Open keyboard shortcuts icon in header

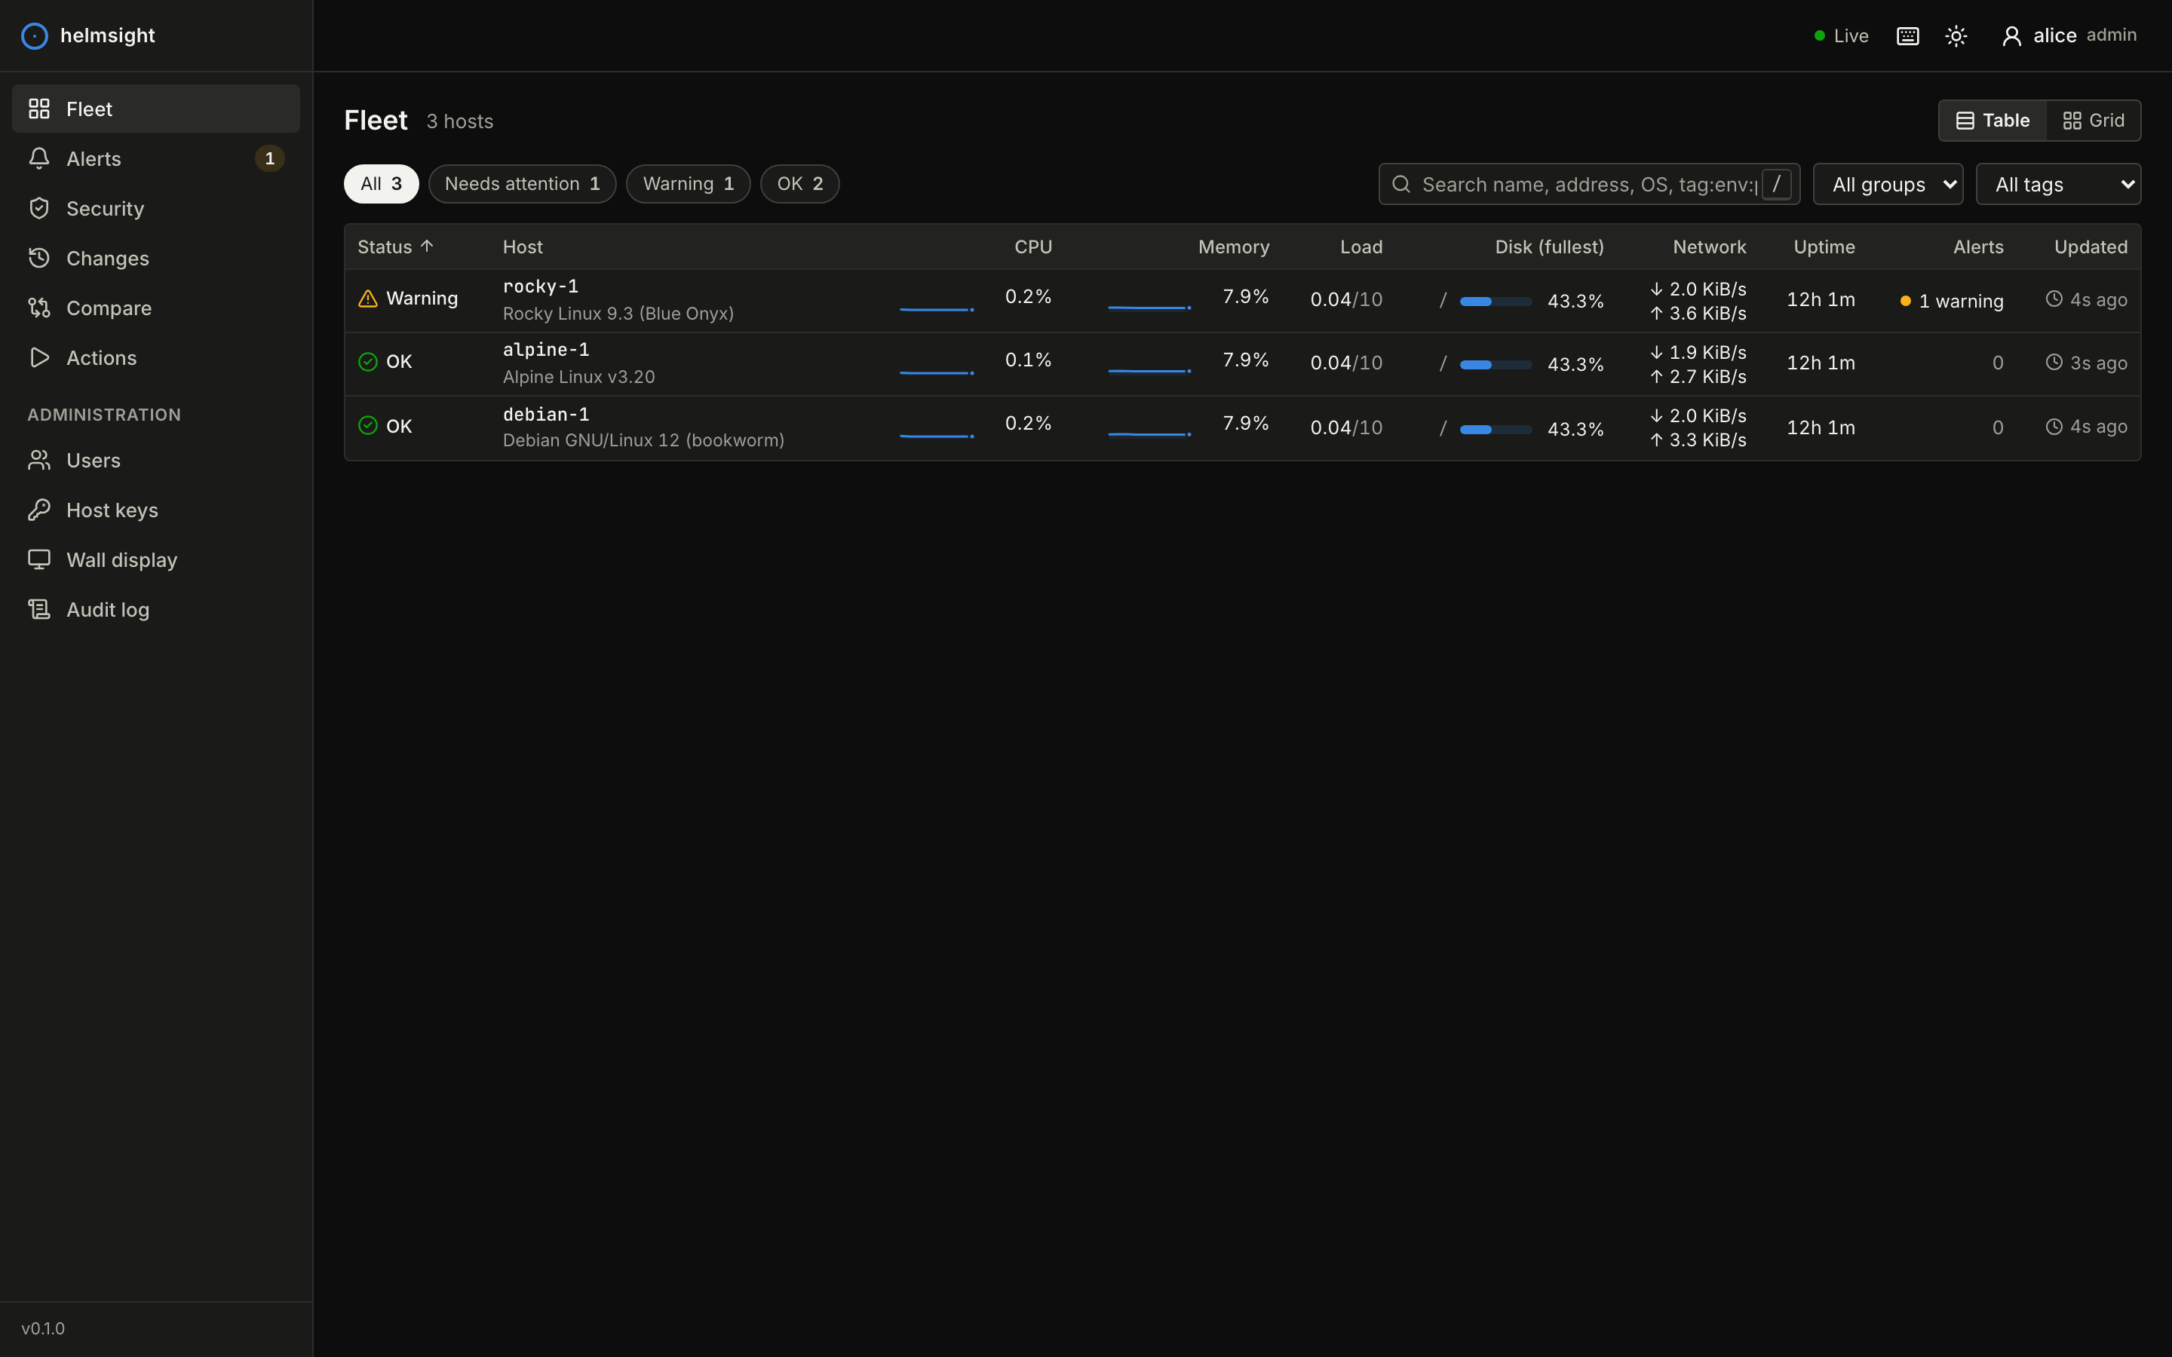[1907, 36]
